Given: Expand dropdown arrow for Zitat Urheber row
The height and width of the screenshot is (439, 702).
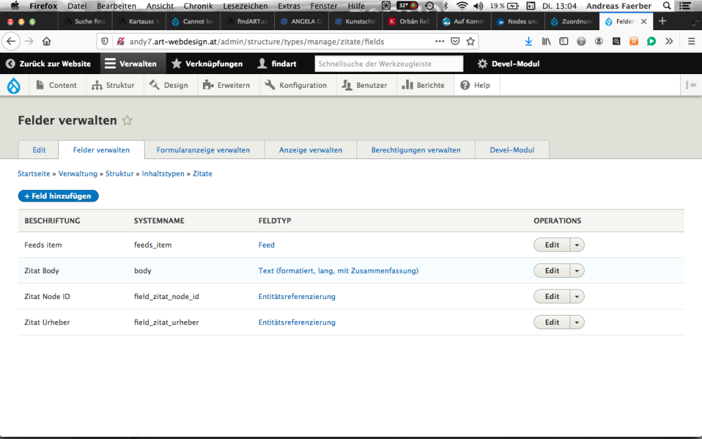Looking at the screenshot, I should point(577,322).
